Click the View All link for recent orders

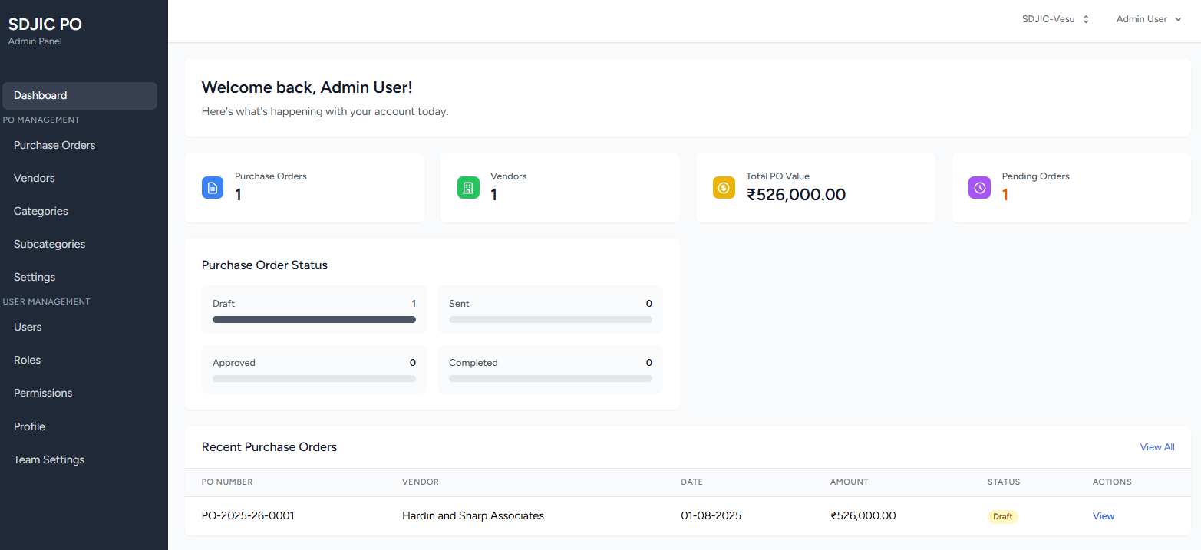pos(1156,446)
